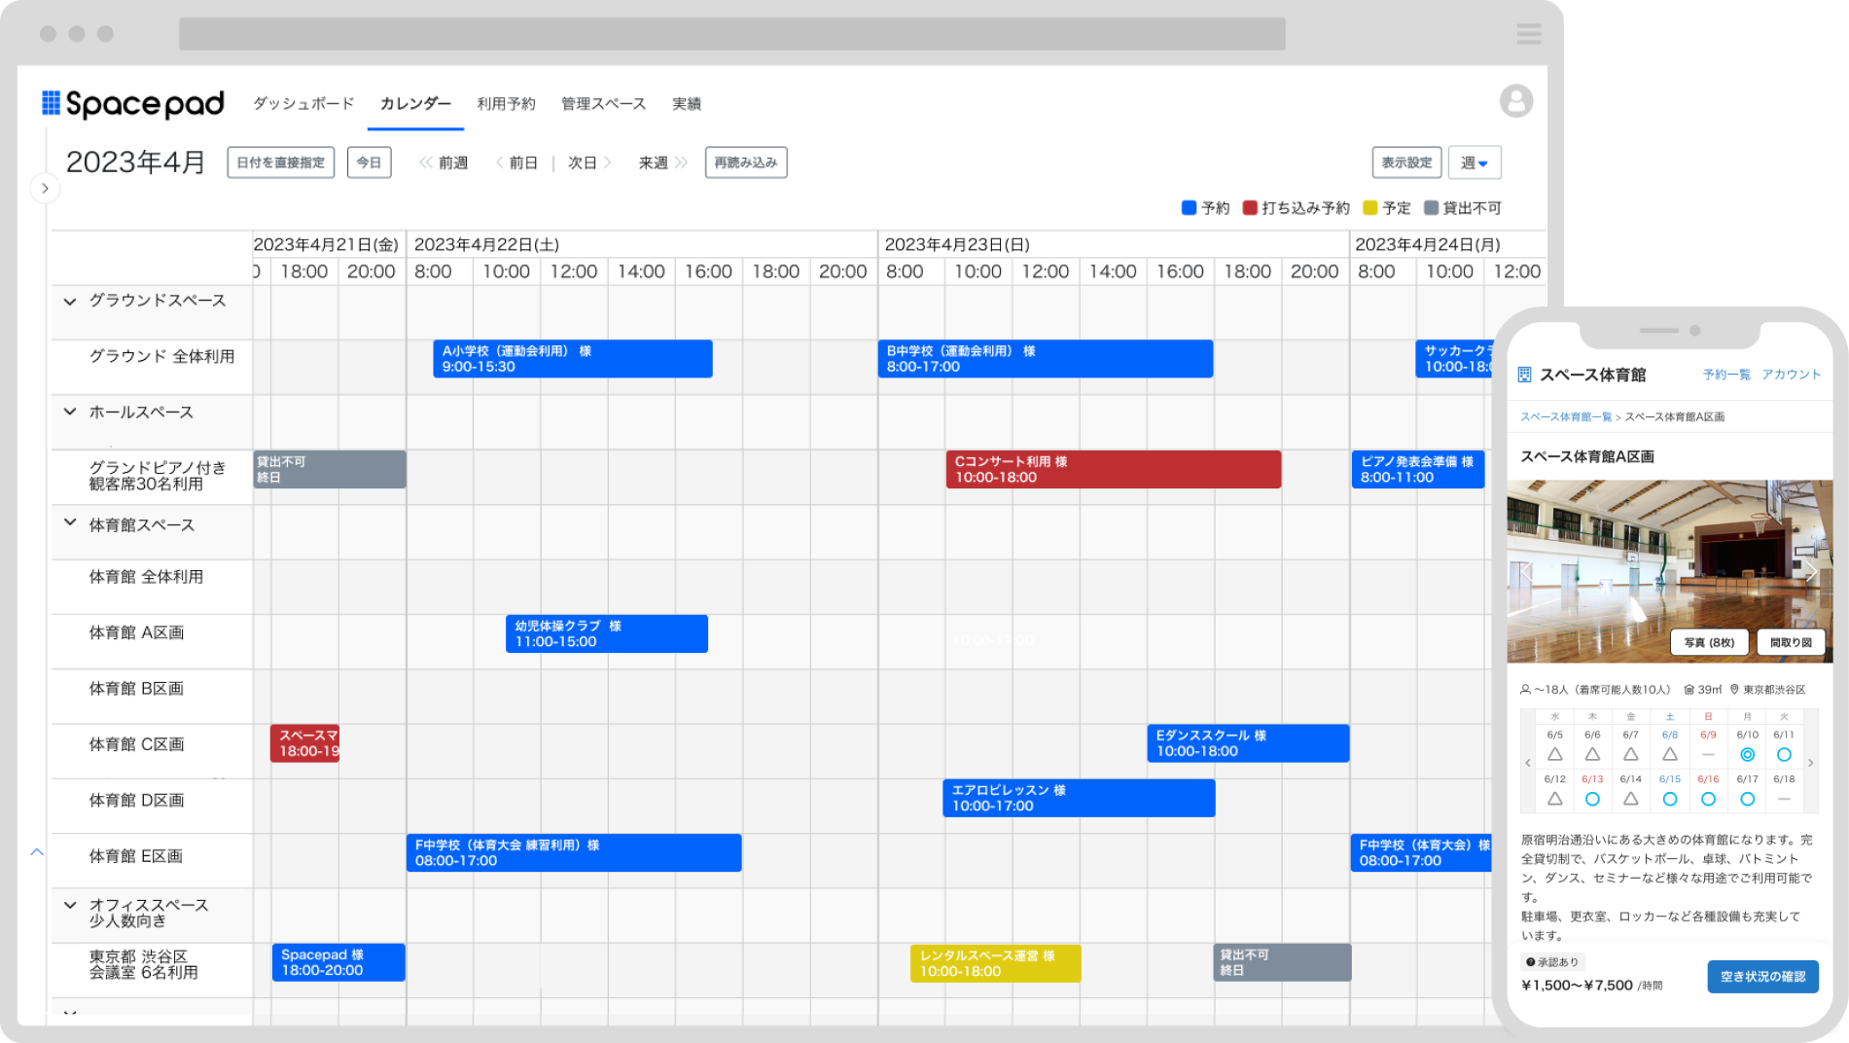Switch to the カレンダー tab
This screenshot has width=1849, height=1043.
(x=415, y=103)
